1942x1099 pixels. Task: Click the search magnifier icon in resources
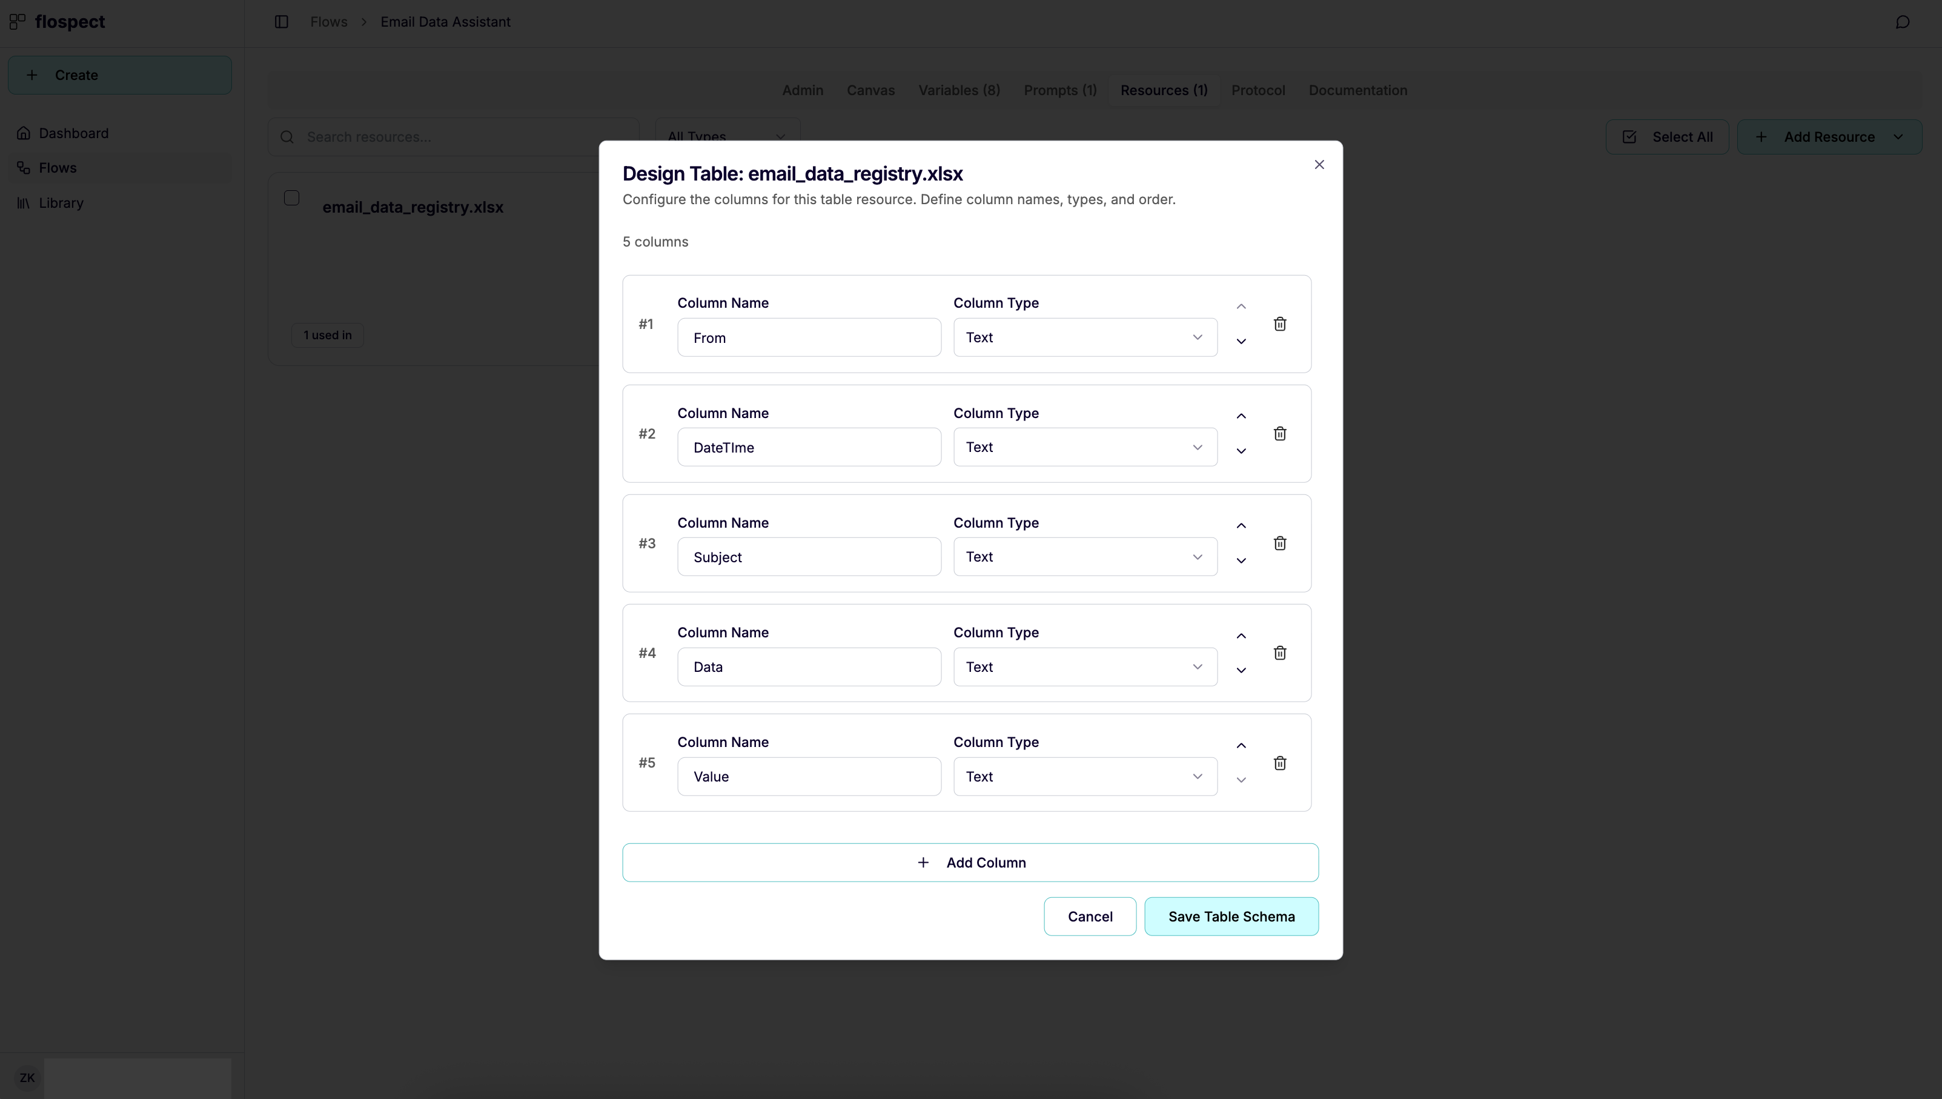pyautogui.click(x=288, y=137)
